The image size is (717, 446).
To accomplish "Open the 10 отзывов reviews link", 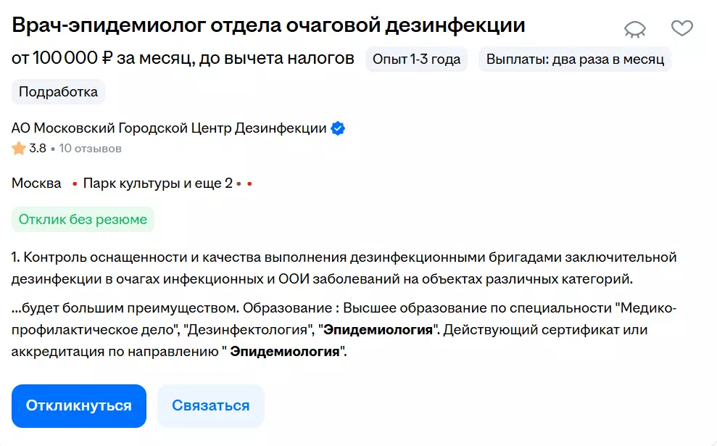I will tap(90, 149).
